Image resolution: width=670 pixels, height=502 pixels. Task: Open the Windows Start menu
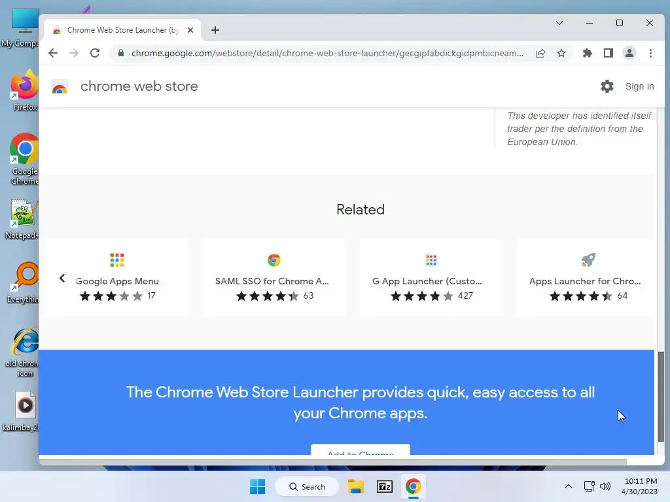click(257, 486)
